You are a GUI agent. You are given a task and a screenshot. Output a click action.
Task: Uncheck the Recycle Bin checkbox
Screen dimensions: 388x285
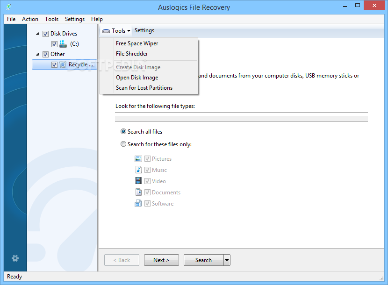54,64
